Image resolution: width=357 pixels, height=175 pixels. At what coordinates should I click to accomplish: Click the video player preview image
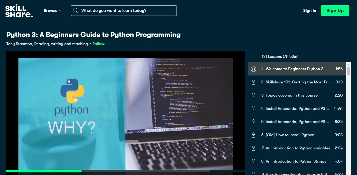[x=125, y=113]
